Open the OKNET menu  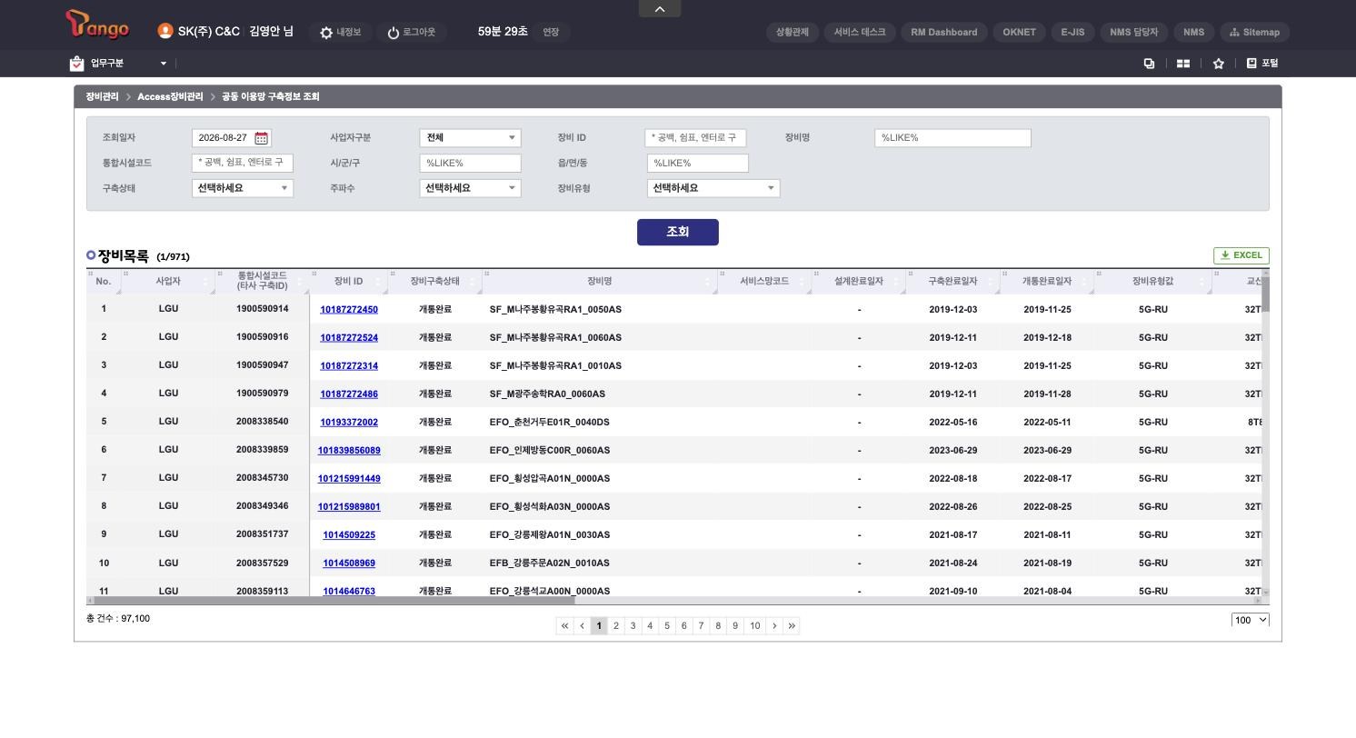click(1019, 33)
